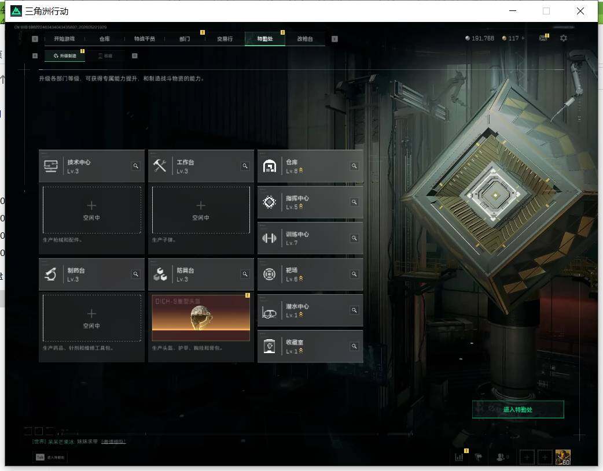Click the 117 currency balance
Image resolution: width=603 pixels, height=471 pixels.
coord(511,38)
